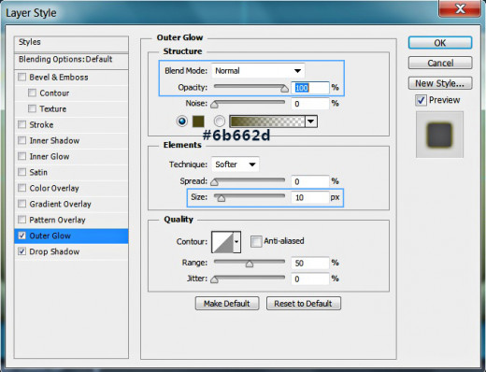Turn on the Inner Shadow checkbox
This screenshot has width=486, height=372.
[21, 140]
